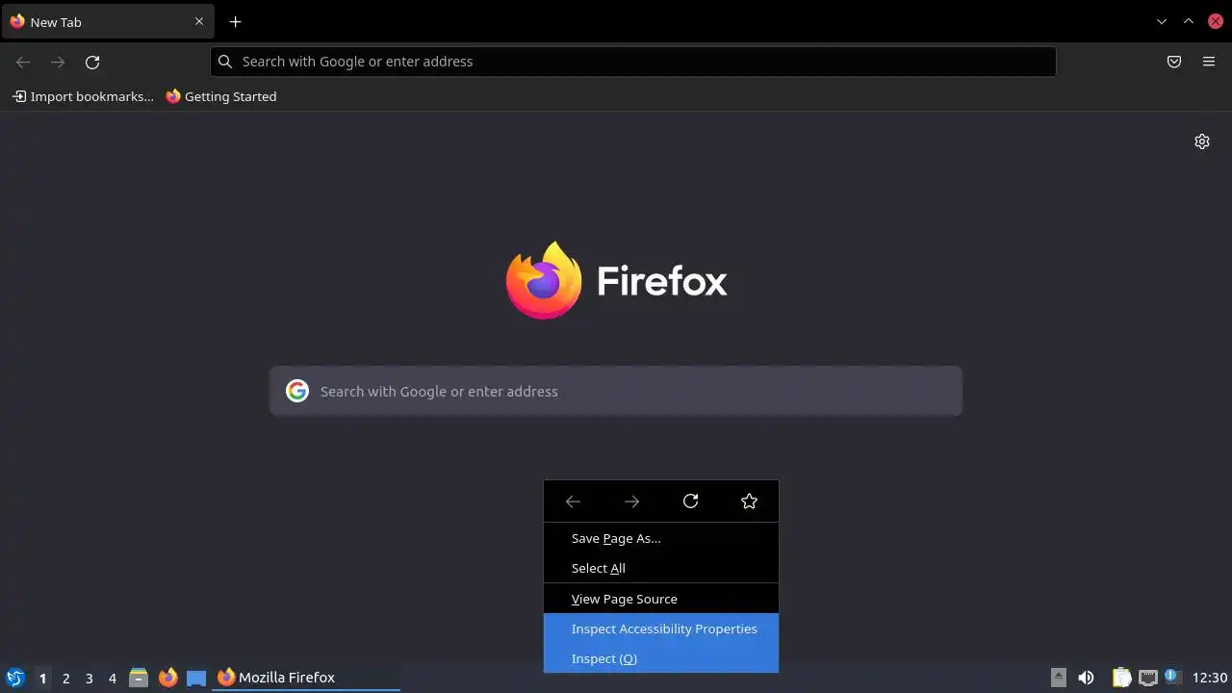Click the Google logo in the page search box
1232x693 pixels.
[297, 391]
